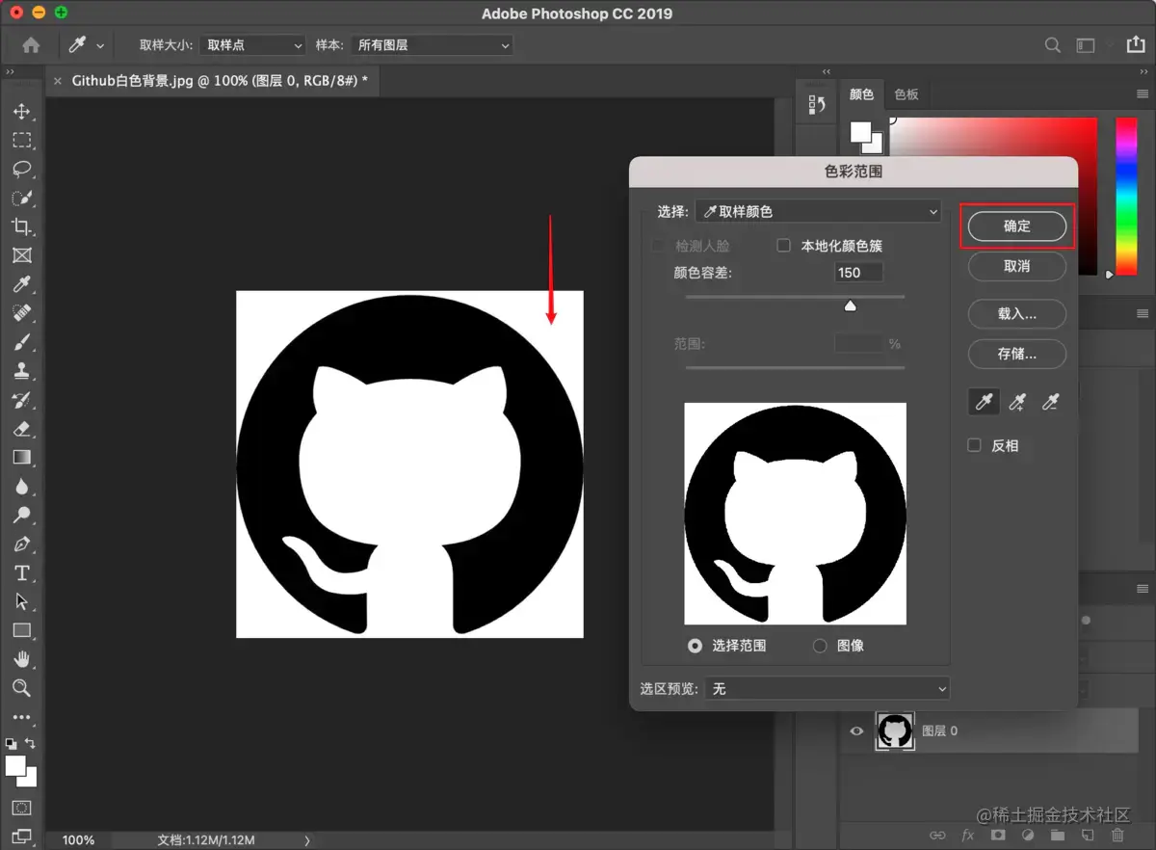Click the share icon at top right
Screen dimensions: 1156x850
(x=1134, y=45)
